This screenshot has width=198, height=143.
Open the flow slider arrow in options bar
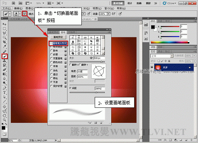click(x=109, y=14)
